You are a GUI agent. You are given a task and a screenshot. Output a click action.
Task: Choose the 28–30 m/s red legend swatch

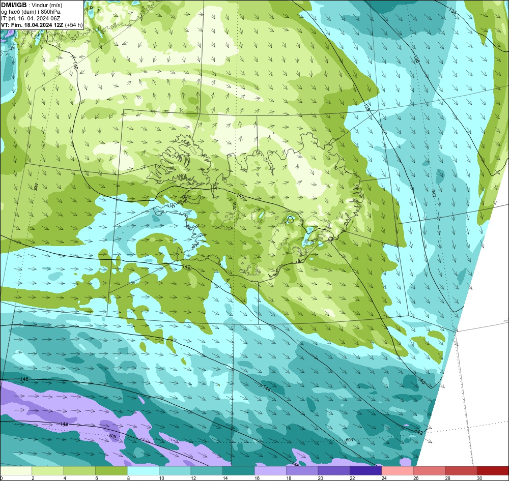click(x=461, y=471)
